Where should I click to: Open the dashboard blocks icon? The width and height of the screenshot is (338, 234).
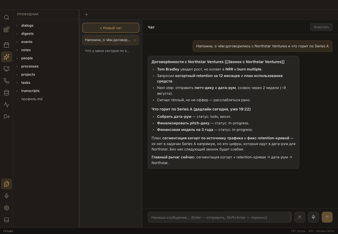pyautogui.click(x=7, y=29)
